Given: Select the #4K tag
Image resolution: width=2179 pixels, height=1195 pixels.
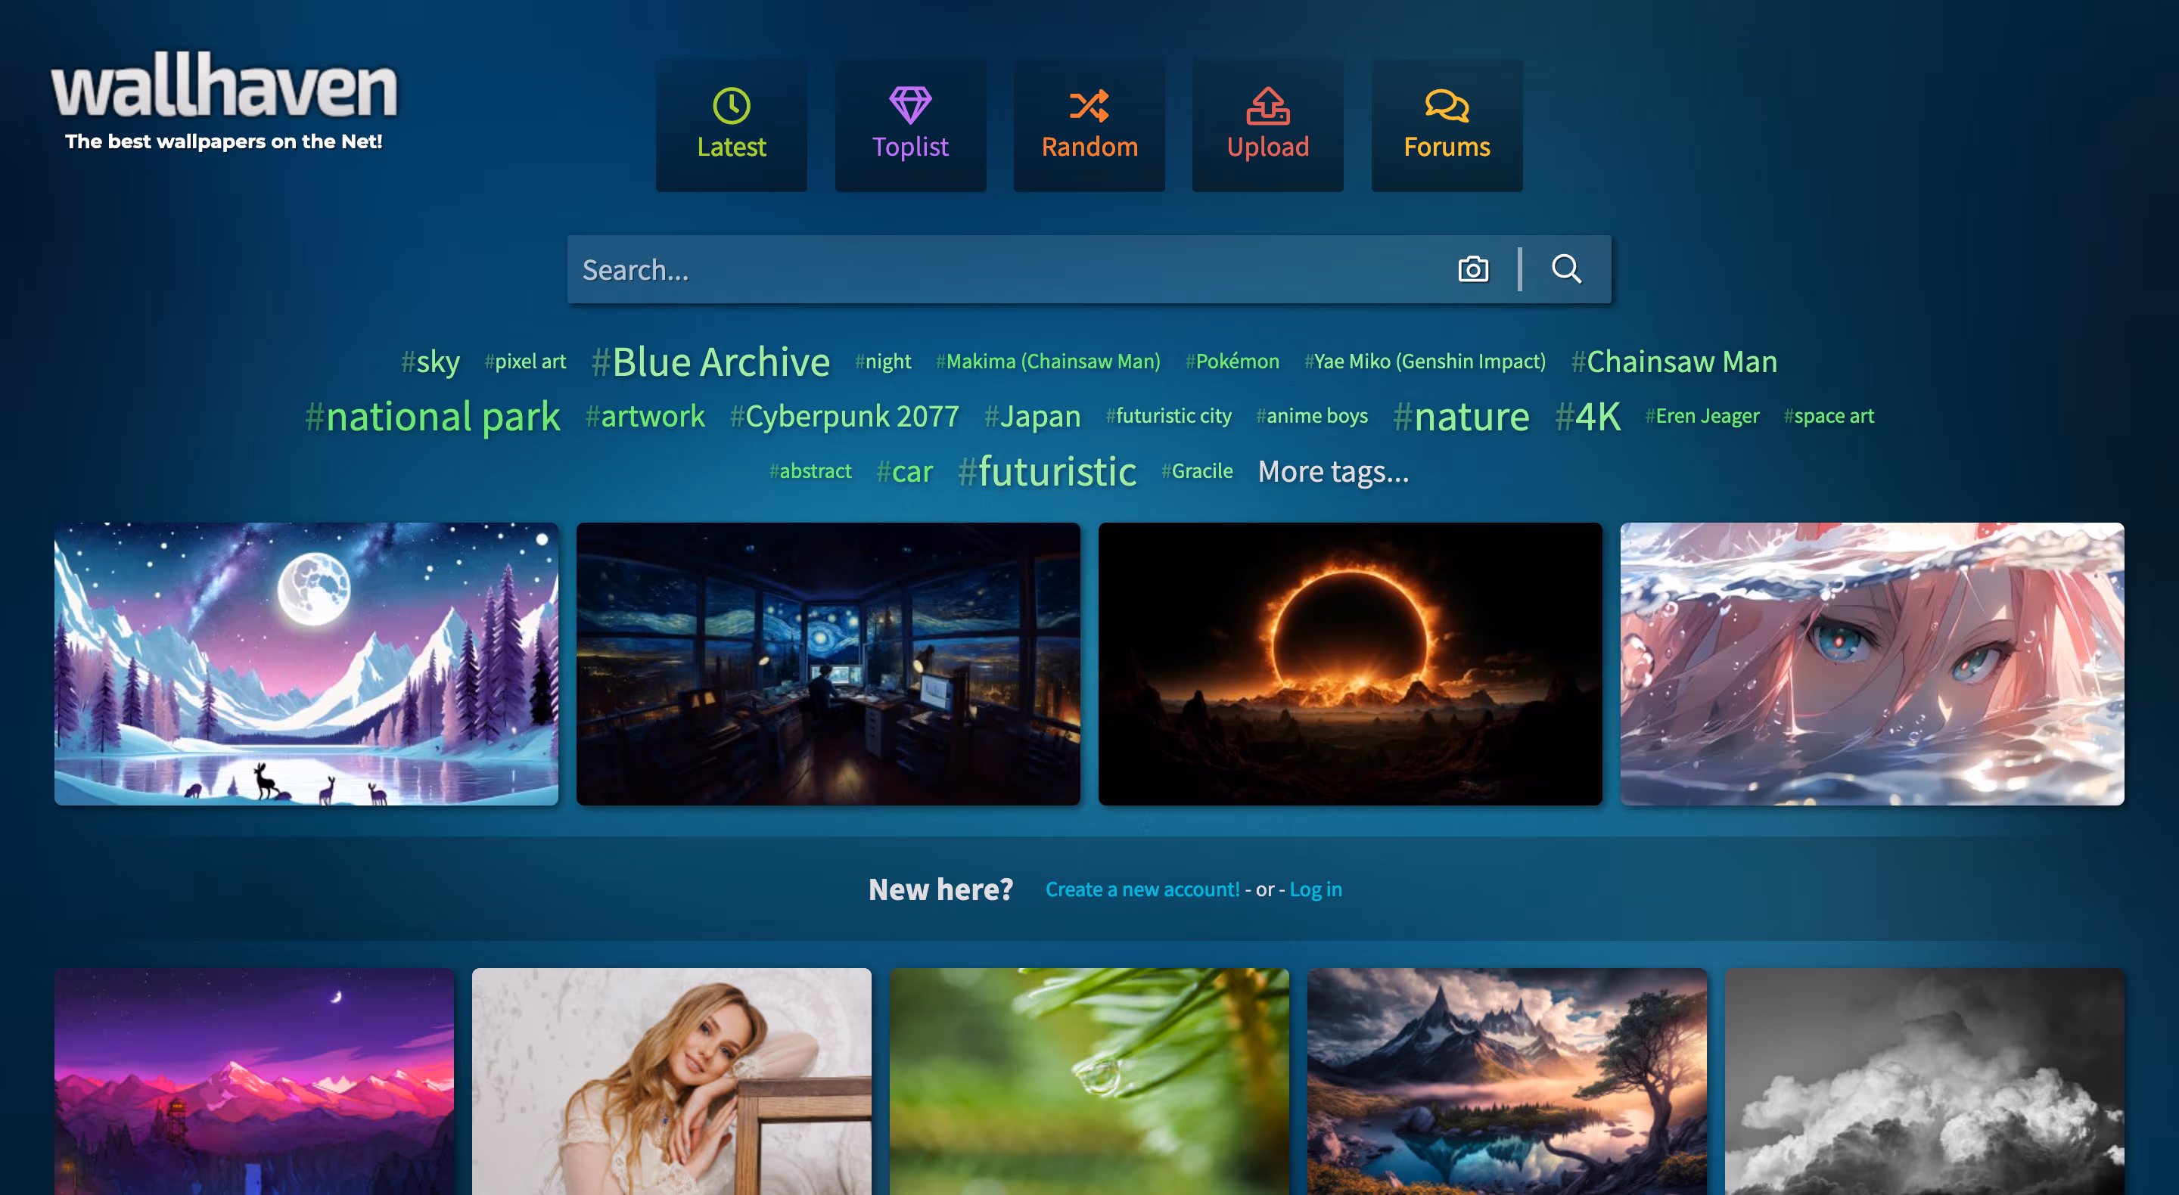Looking at the screenshot, I should tap(1588, 417).
